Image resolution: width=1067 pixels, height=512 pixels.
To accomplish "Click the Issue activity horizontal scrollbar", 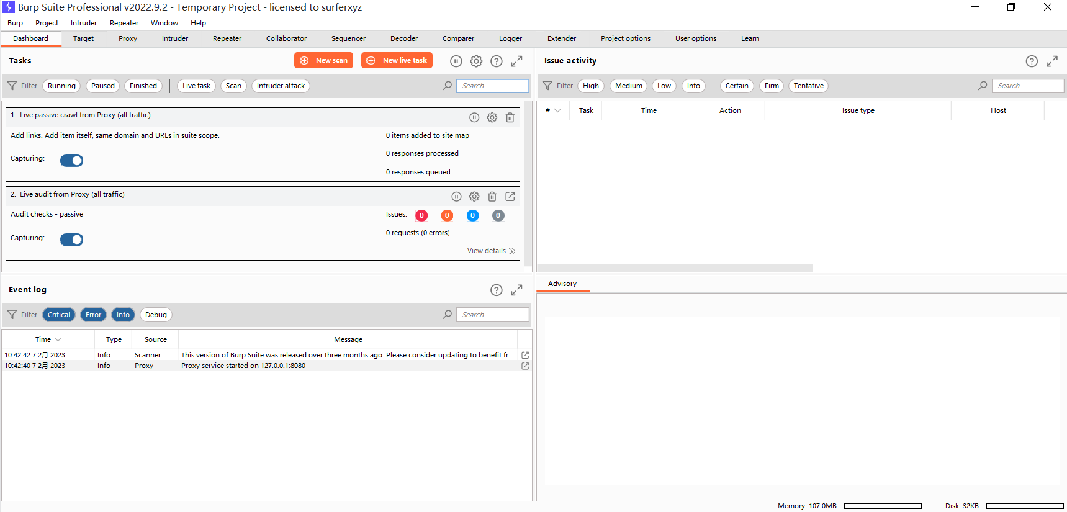I will click(675, 268).
